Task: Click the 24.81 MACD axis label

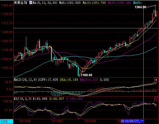Action: point(9,82)
